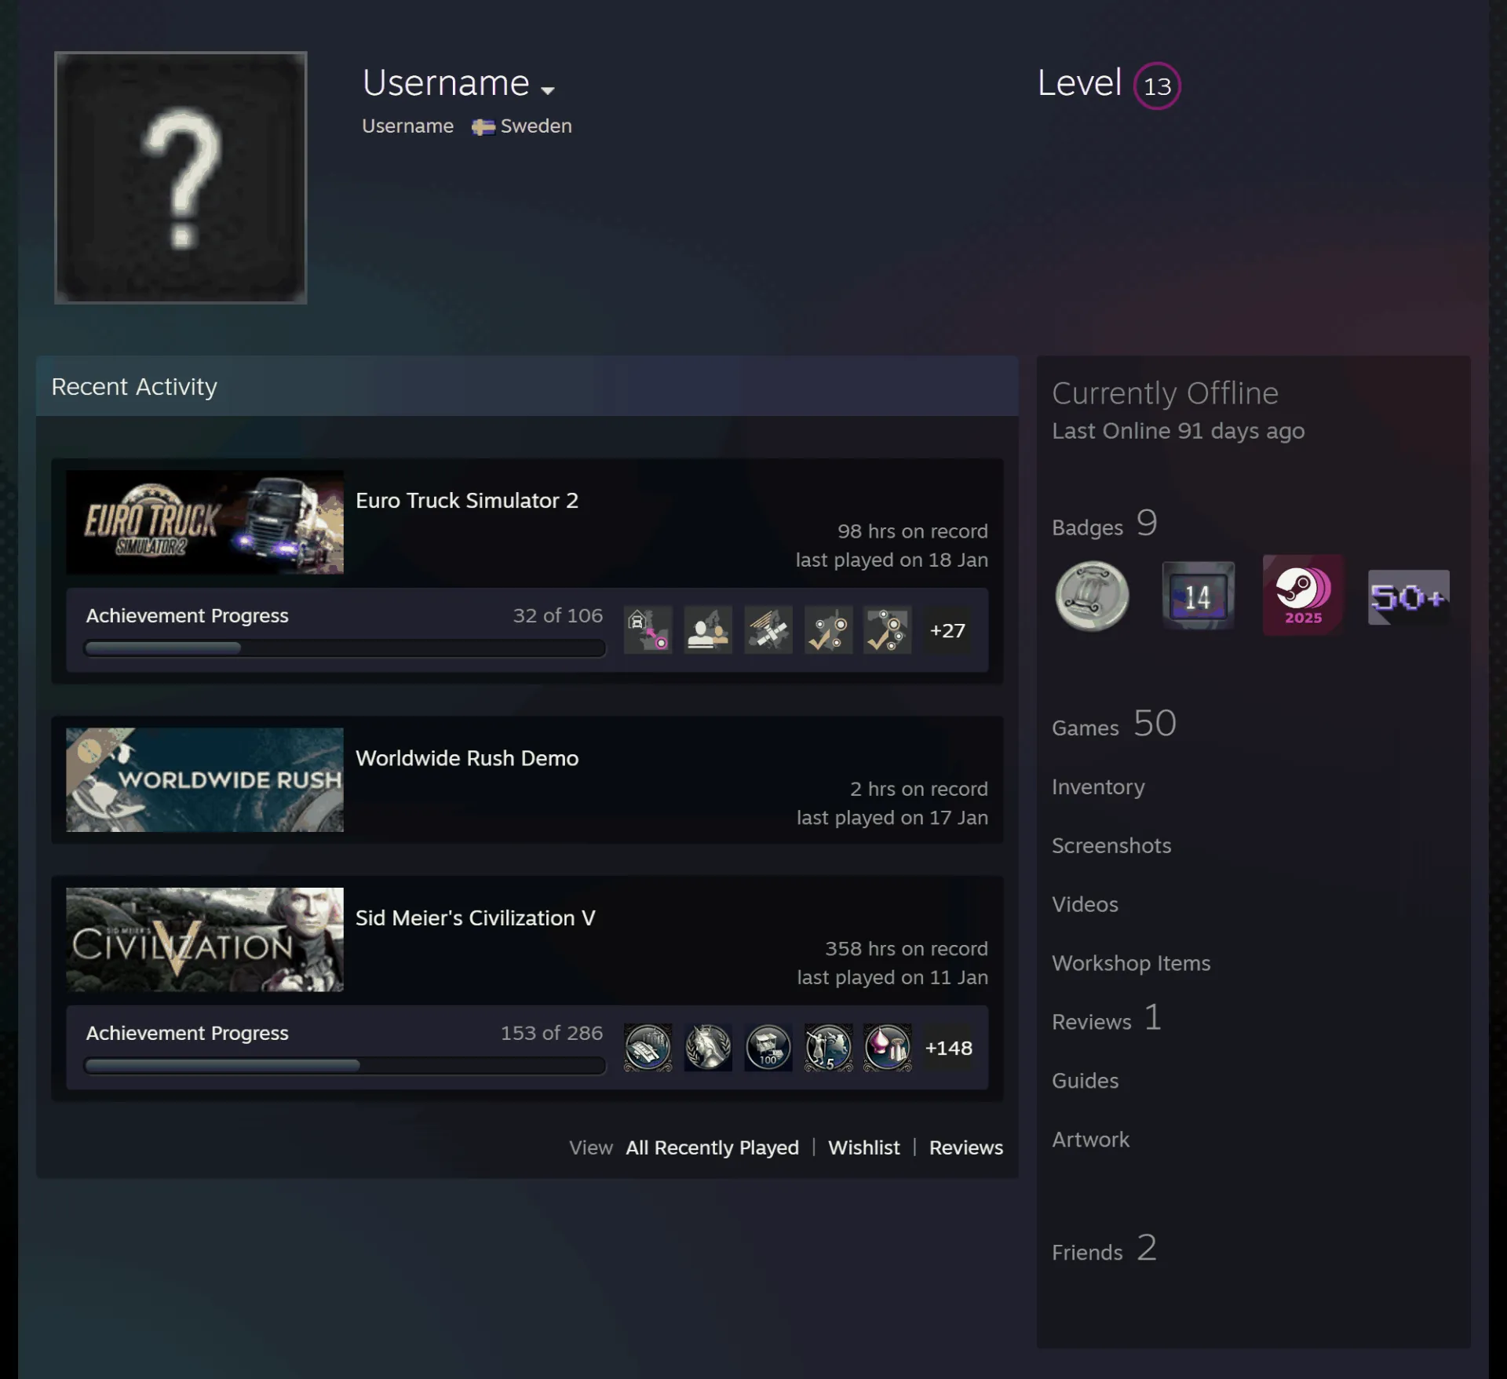Open the Games 50 link
1507x1379 pixels.
click(x=1114, y=724)
